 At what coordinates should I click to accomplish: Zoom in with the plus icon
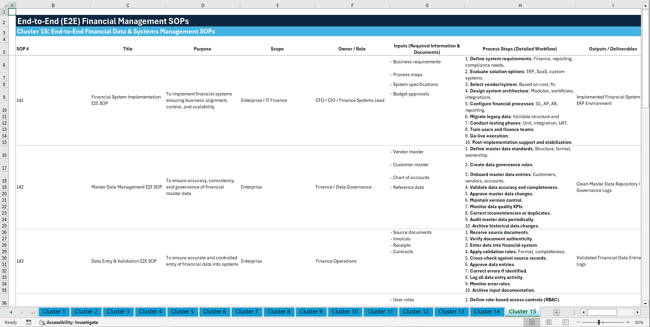(x=628, y=322)
